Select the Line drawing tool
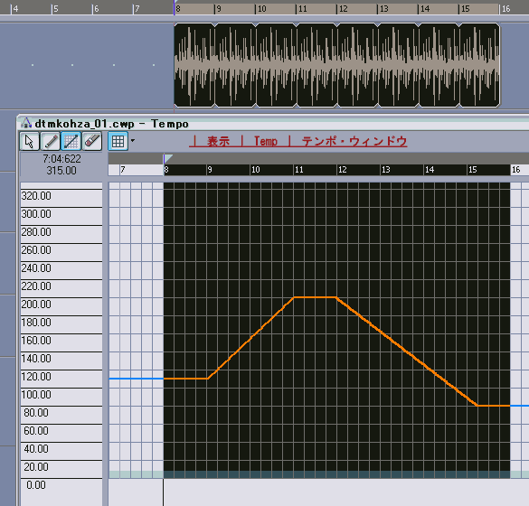Image resolution: width=529 pixels, height=506 pixels. pos(71,141)
